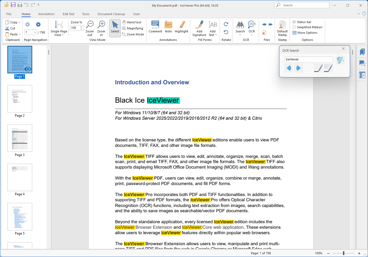Image resolution: width=368 pixels, height=257 pixels.
Task: Increase zoom with status bar plus button
Action: [x=359, y=253]
